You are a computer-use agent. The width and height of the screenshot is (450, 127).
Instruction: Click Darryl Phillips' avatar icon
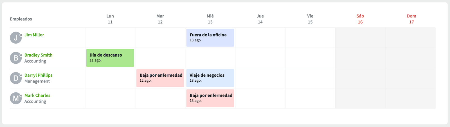[x=16, y=78]
